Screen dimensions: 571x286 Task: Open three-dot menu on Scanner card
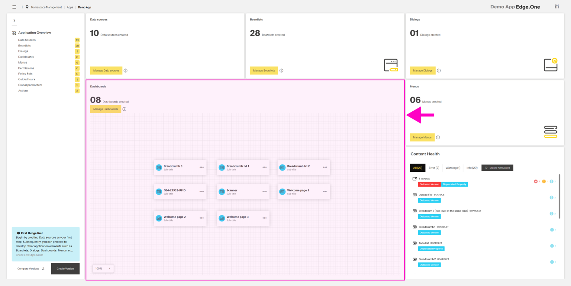coord(264,192)
